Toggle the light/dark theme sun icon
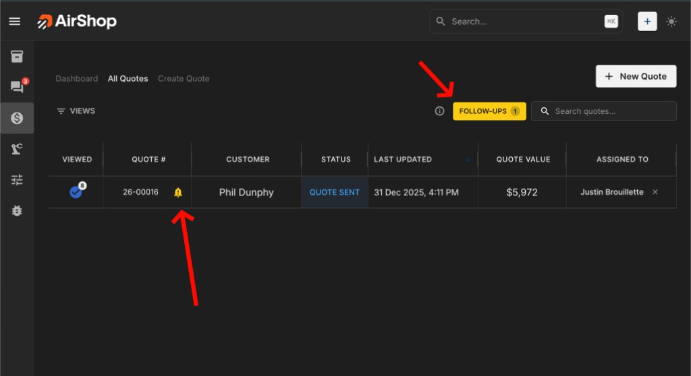Image resolution: width=691 pixels, height=376 pixels. click(671, 22)
